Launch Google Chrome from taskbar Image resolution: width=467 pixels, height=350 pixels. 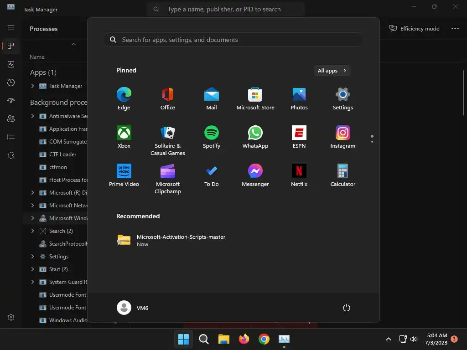264,339
